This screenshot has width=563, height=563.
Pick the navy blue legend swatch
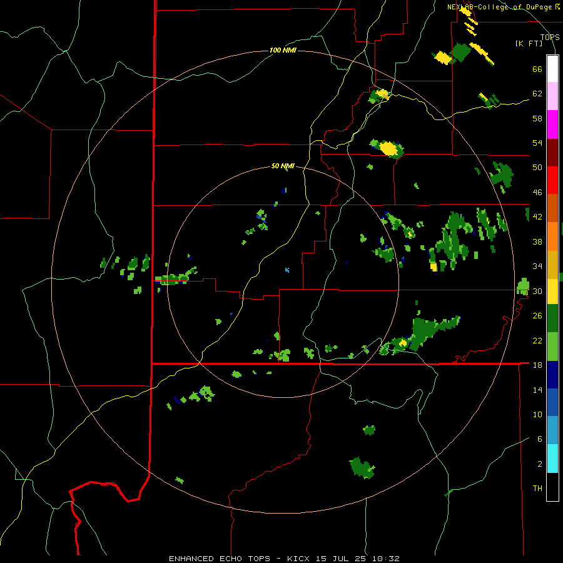[x=552, y=375]
